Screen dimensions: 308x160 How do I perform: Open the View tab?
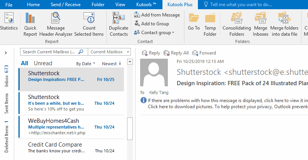(x=120, y=5)
